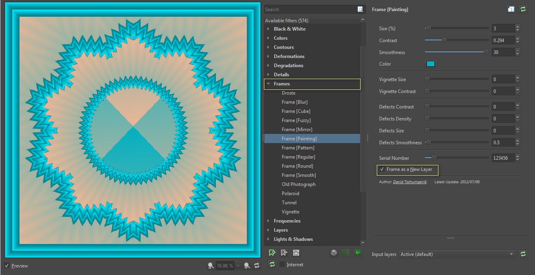Rename fave with the Abc/Def icon
The width and height of the screenshot is (535, 275).
(x=296, y=253)
